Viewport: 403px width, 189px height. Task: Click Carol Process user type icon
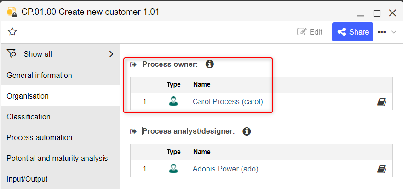pos(173,101)
